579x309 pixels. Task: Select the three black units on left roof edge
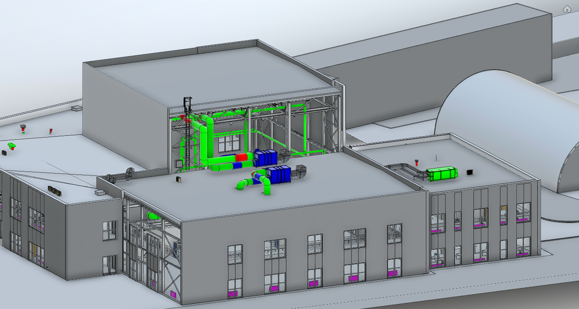(55, 190)
